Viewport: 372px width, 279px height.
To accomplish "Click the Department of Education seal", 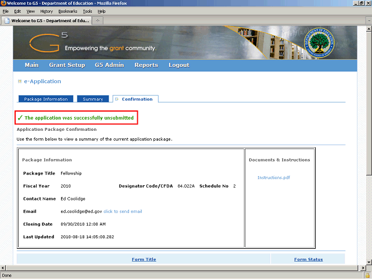I will [x=319, y=43].
